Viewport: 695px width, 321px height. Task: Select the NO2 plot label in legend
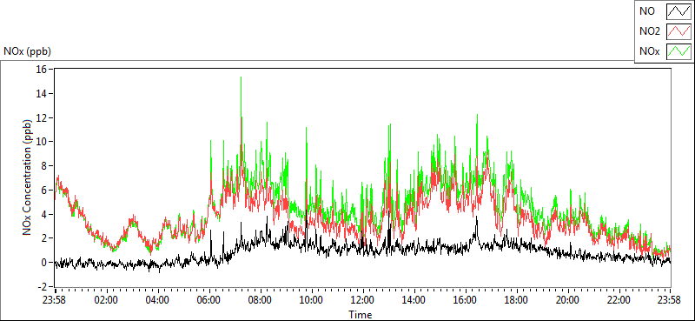[x=649, y=32]
